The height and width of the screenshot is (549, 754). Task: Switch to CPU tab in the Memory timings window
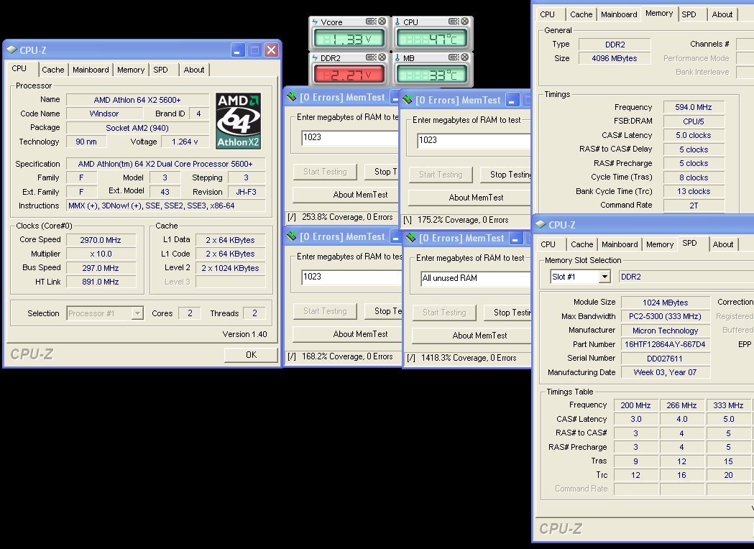(547, 14)
